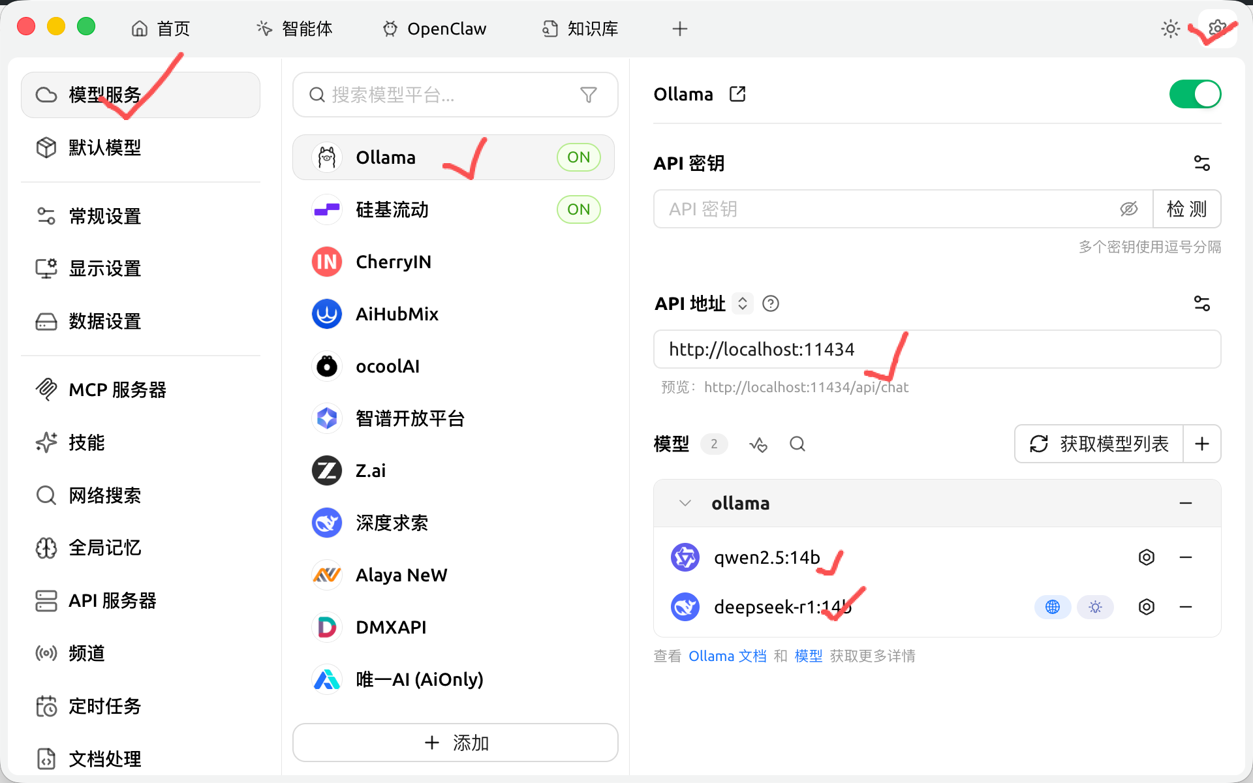This screenshot has width=1253, height=783.
Task: Click the 检测 API key button
Action: point(1186,209)
